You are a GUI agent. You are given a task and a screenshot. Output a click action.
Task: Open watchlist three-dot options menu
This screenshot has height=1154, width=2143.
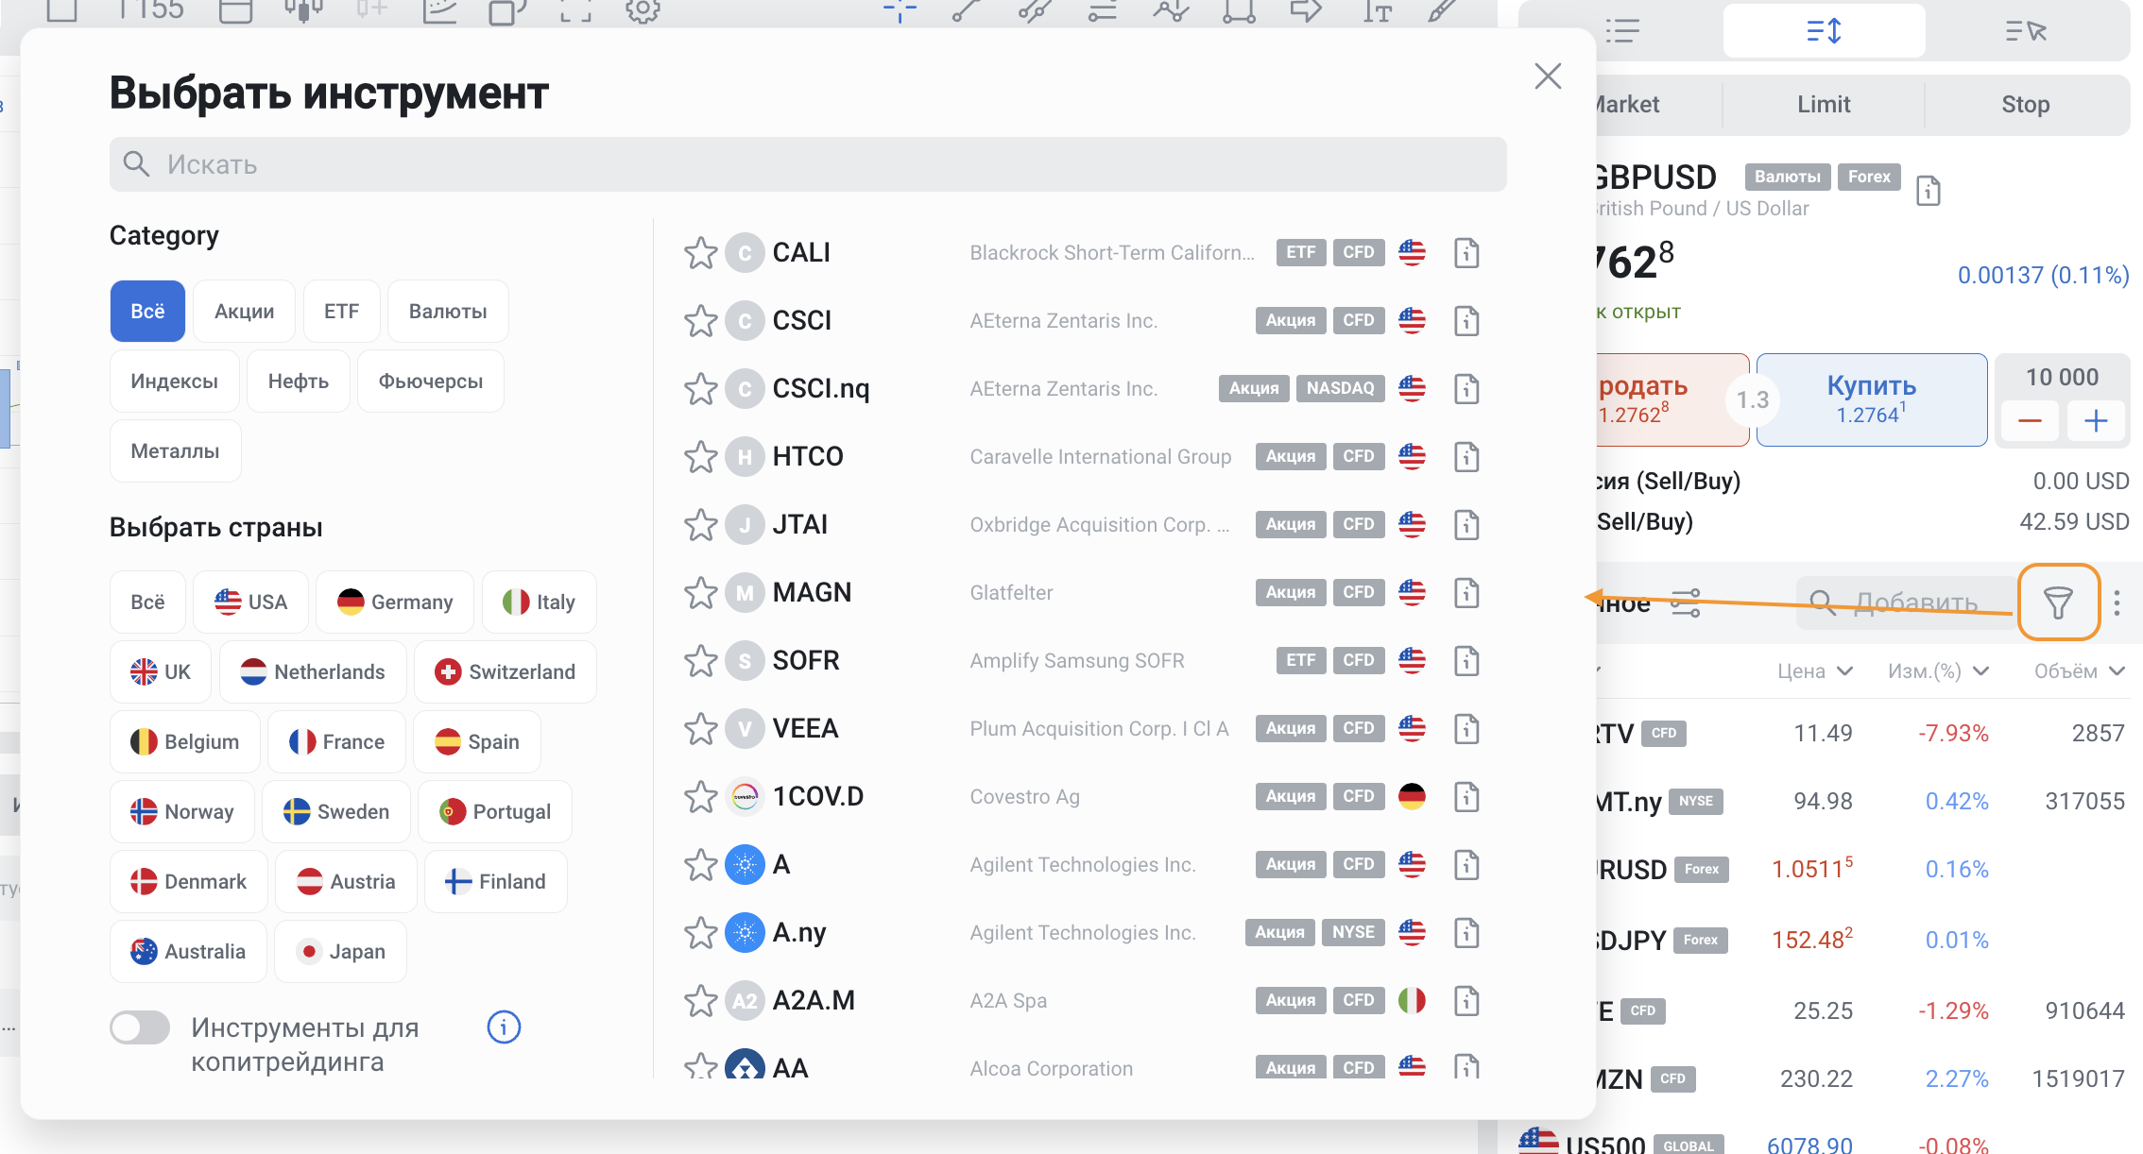2117,602
